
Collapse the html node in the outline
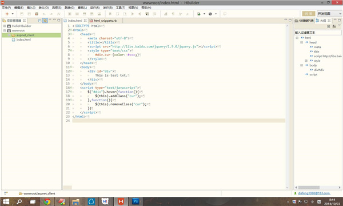[297, 38]
